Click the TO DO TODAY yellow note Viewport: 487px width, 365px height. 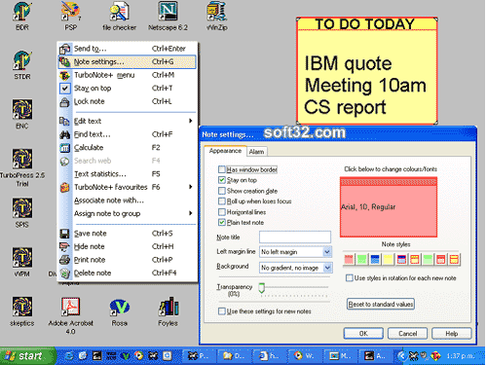click(367, 71)
